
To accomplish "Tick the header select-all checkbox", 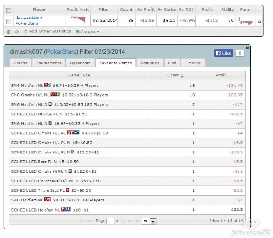I will pos(9,10).
